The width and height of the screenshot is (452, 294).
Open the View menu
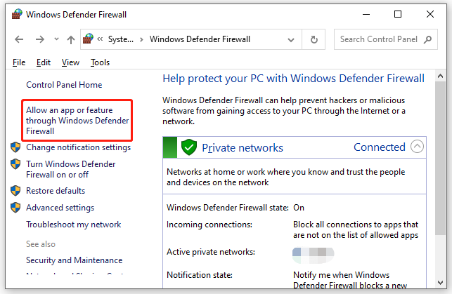70,62
